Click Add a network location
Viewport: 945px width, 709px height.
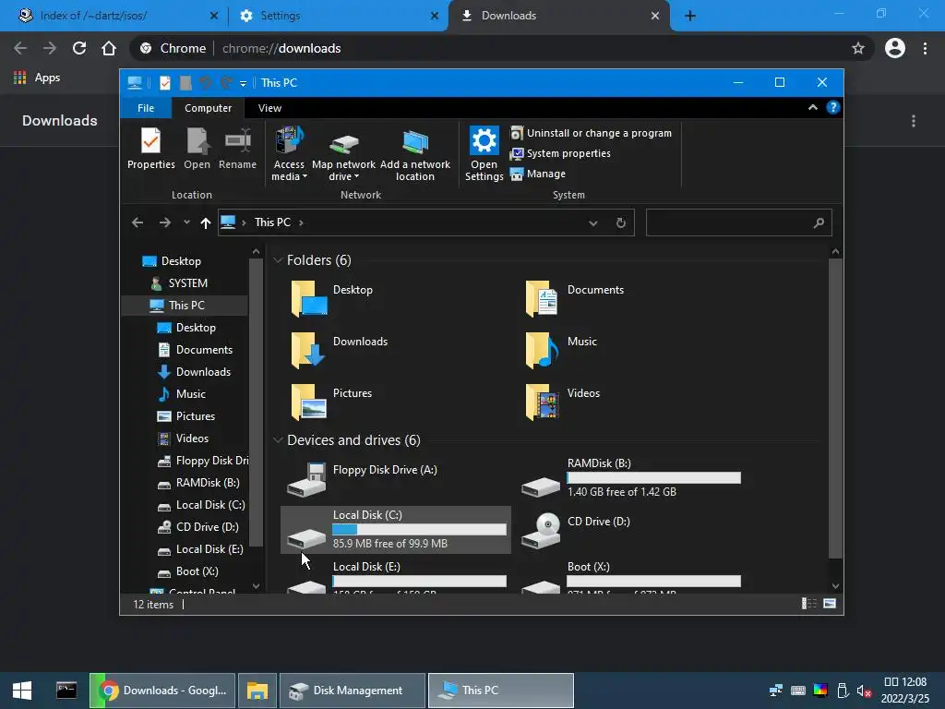click(x=415, y=154)
